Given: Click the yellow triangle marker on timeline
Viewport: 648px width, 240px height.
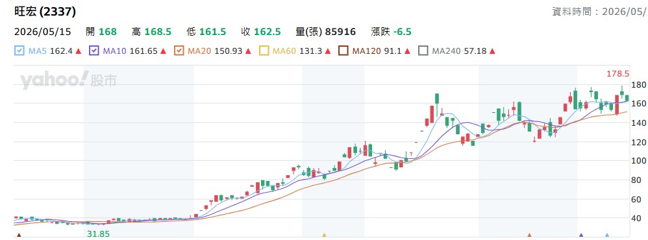Looking at the screenshot, I should [x=324, y=235].
